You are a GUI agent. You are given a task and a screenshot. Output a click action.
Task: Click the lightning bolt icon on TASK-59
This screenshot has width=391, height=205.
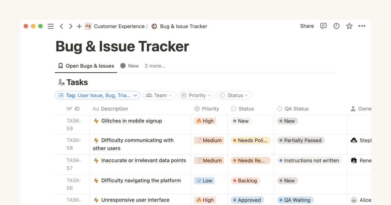tap(96, 121)
